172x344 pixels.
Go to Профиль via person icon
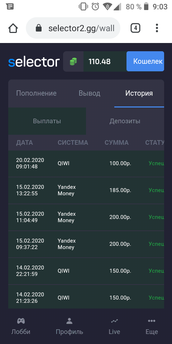pos(69,321)
